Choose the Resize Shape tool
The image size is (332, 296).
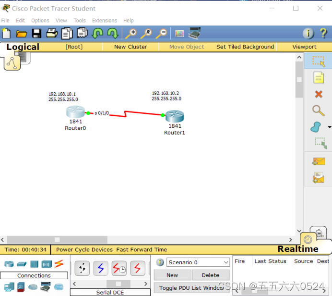point(321,143)
